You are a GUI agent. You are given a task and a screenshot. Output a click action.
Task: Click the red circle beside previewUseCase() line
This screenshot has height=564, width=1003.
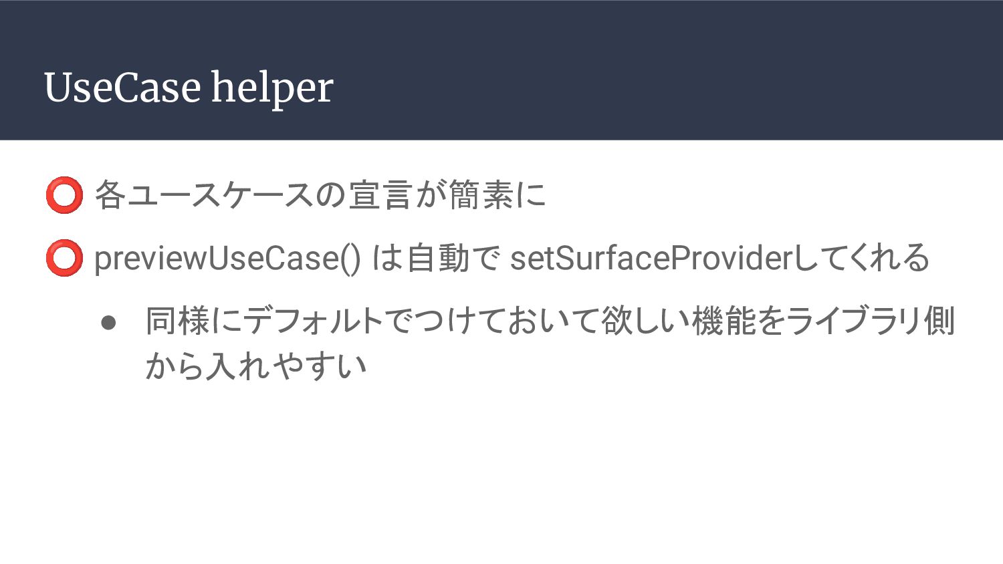point(64,258)
